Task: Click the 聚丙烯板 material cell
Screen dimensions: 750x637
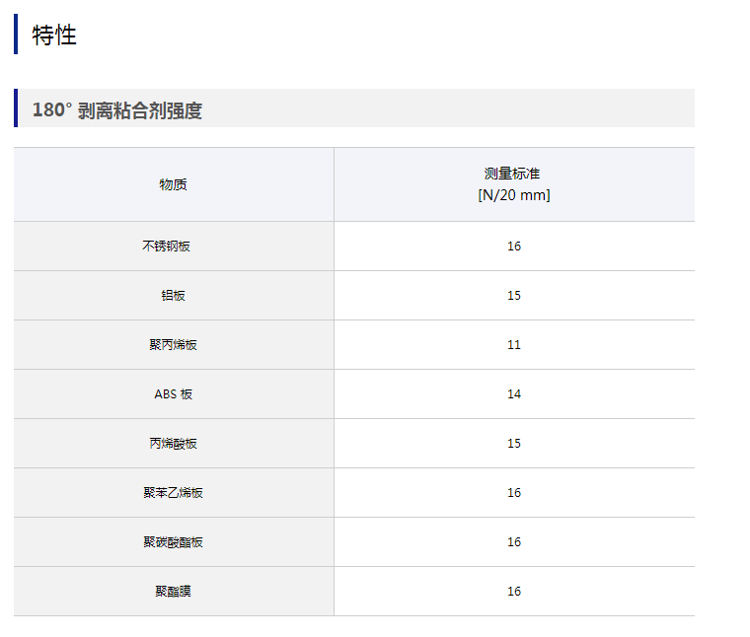Action: (174, 344)
